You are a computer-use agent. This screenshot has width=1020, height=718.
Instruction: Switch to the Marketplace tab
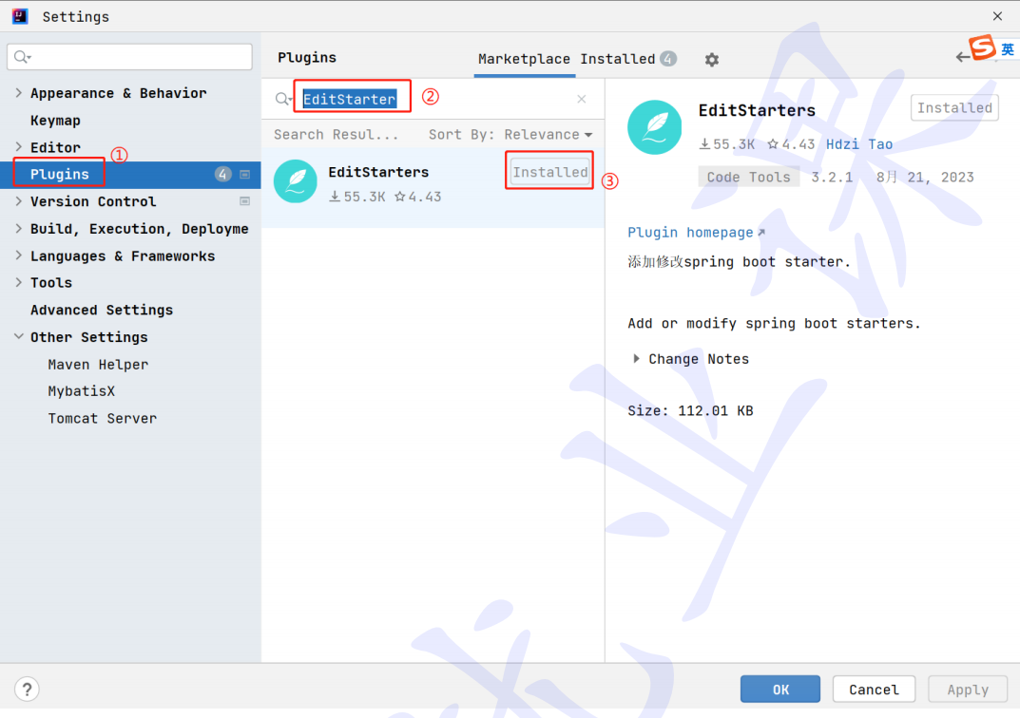524,59
